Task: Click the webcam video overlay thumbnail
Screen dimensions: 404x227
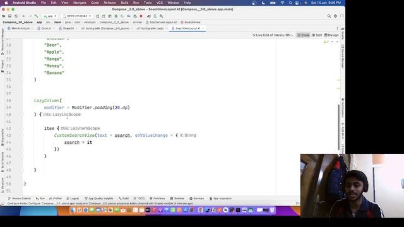Action: (x=352, y=186)
